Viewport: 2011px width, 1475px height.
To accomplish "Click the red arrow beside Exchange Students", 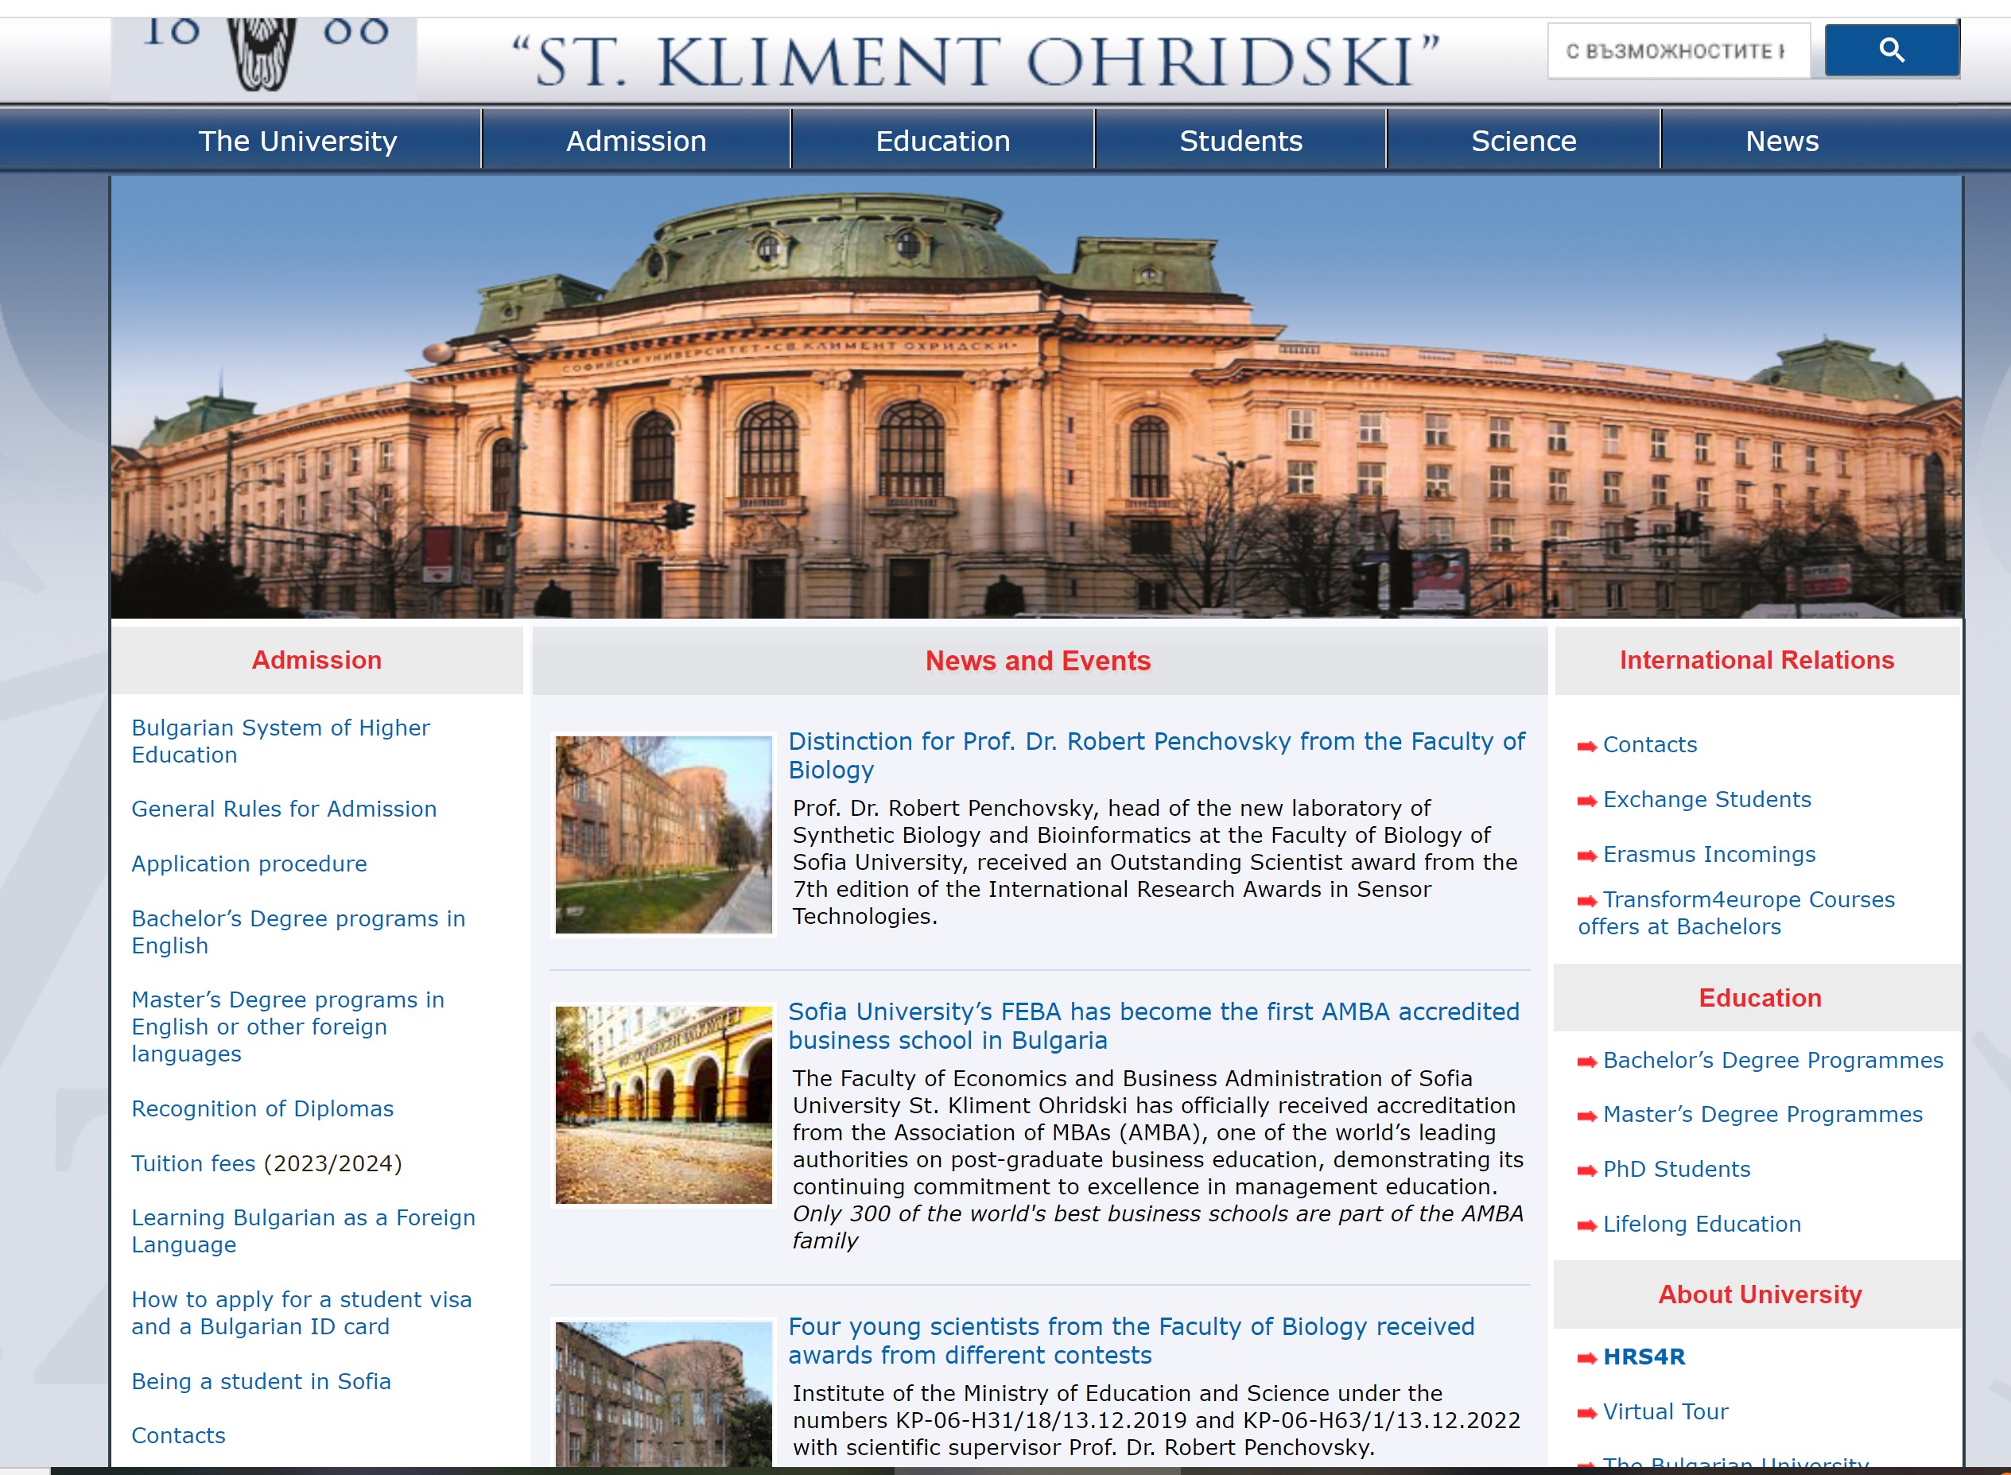I will pos(1587,801).
